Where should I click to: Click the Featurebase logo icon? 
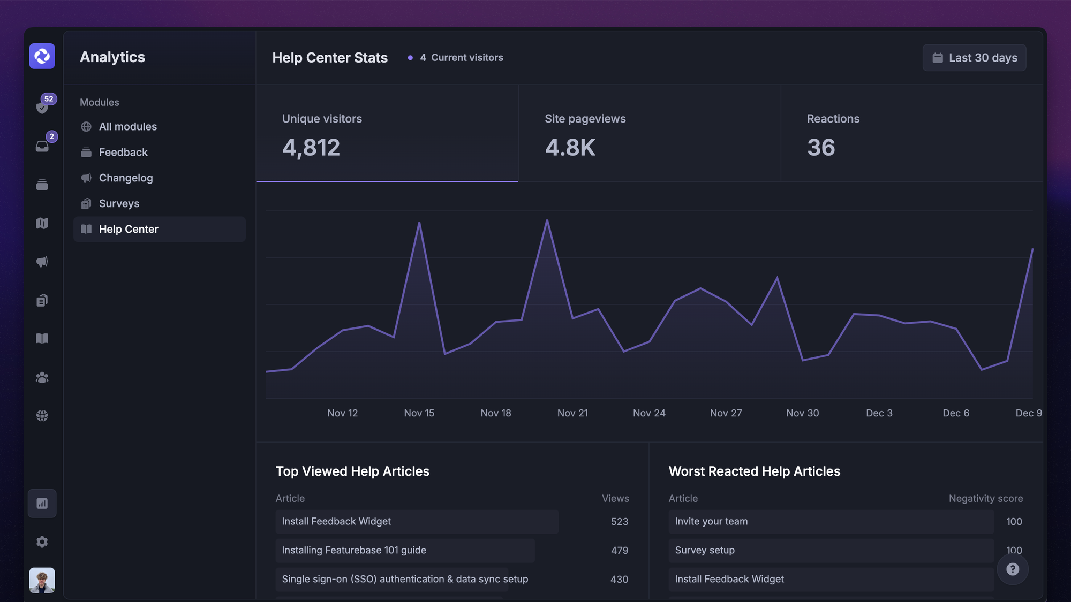click(x=42, y=56)
